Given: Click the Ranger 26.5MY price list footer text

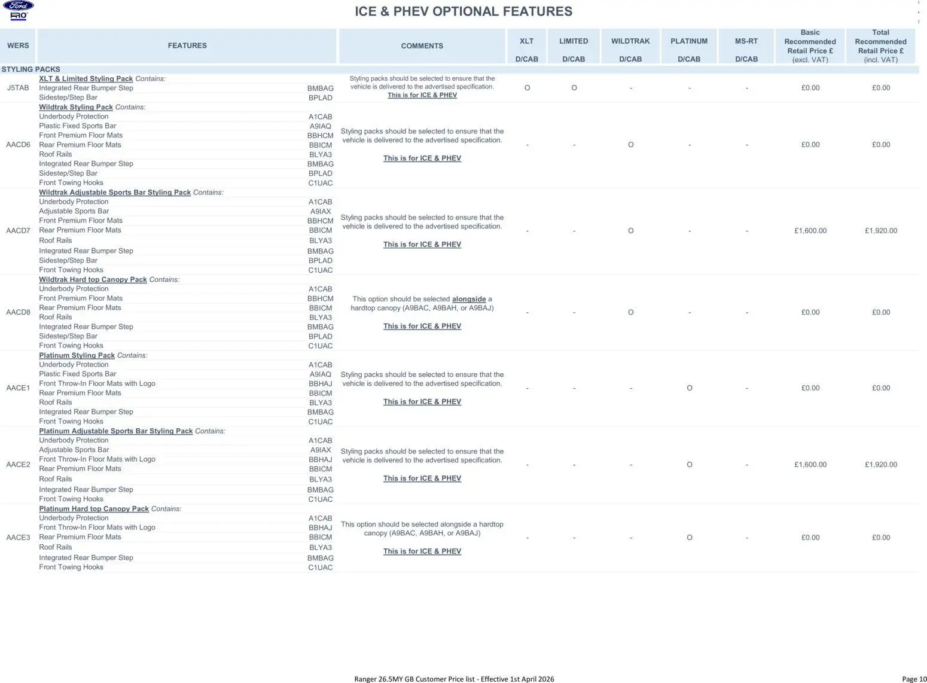Looking at the screenshot, I should pos(454,679).
